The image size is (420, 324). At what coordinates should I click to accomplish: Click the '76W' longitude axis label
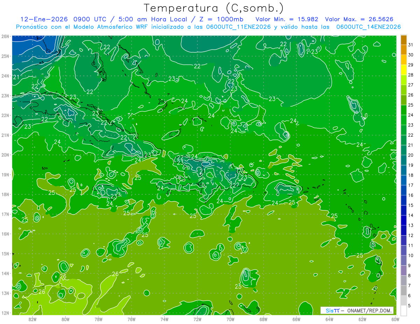pyautogui.click(x=131, y=319)
